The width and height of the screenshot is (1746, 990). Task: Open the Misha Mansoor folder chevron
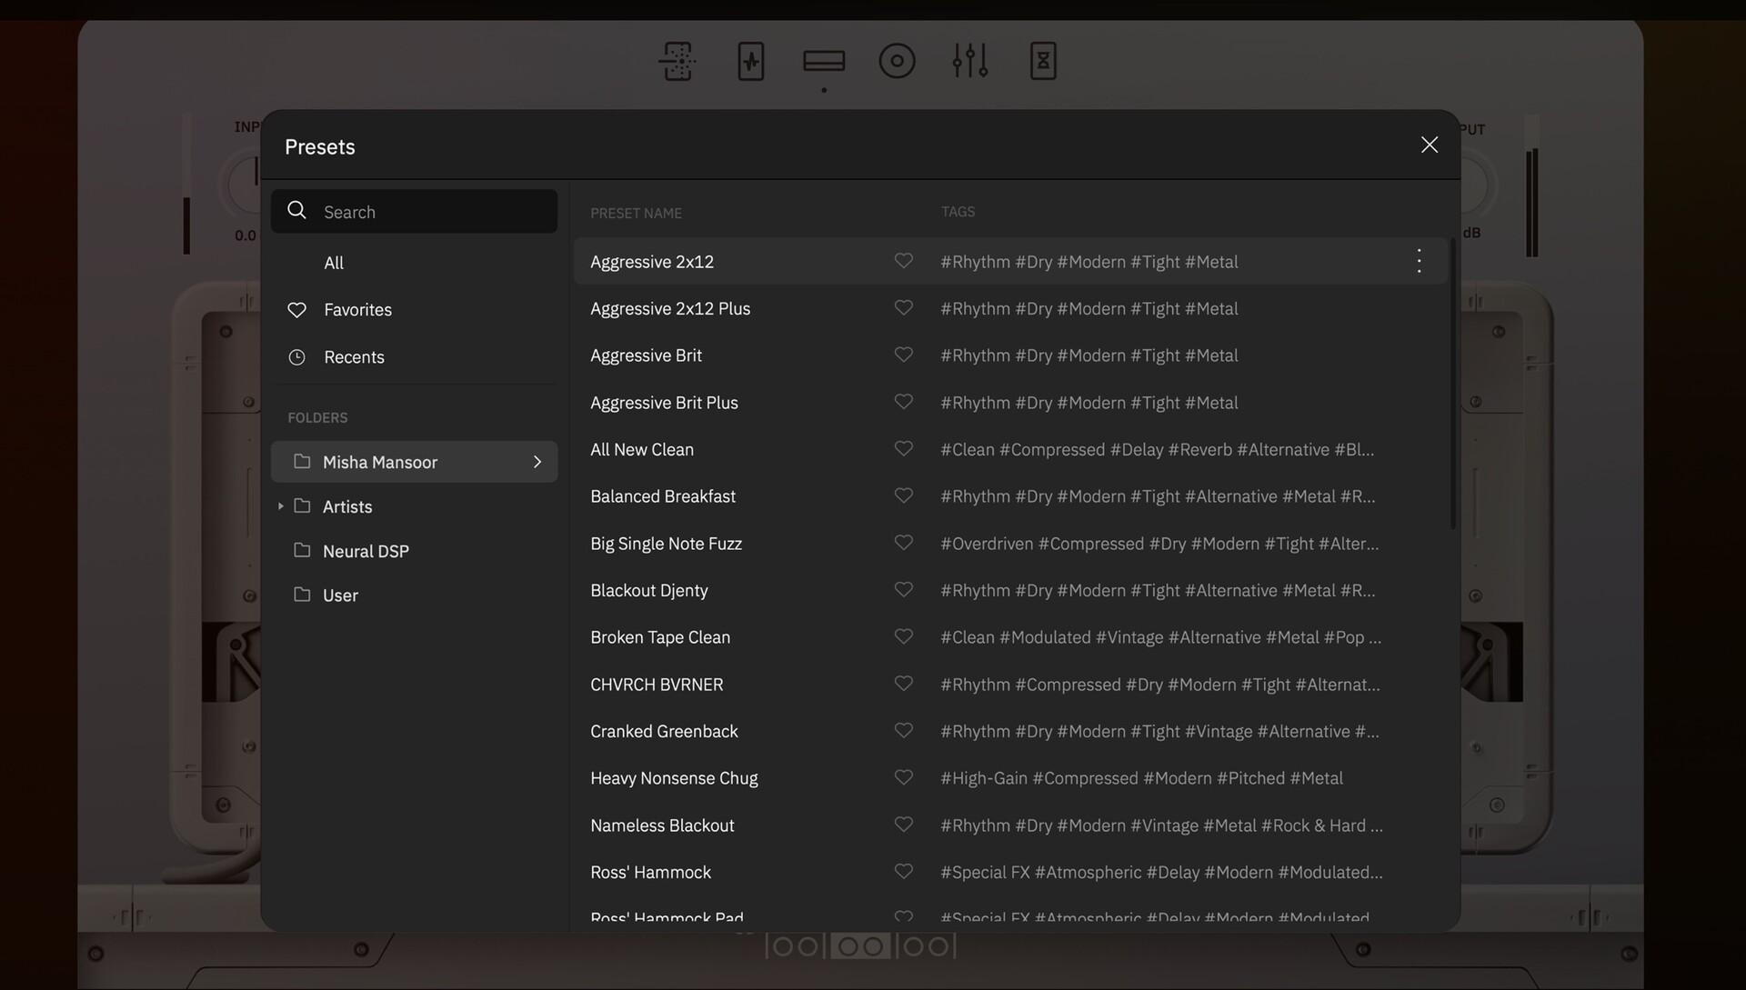pos(537,462)
